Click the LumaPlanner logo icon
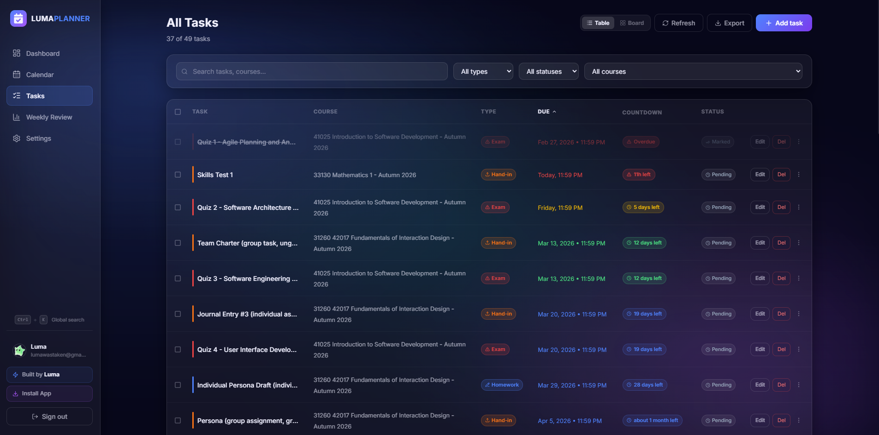The height and width of the screenshot is (435, 879). point(18,18)
